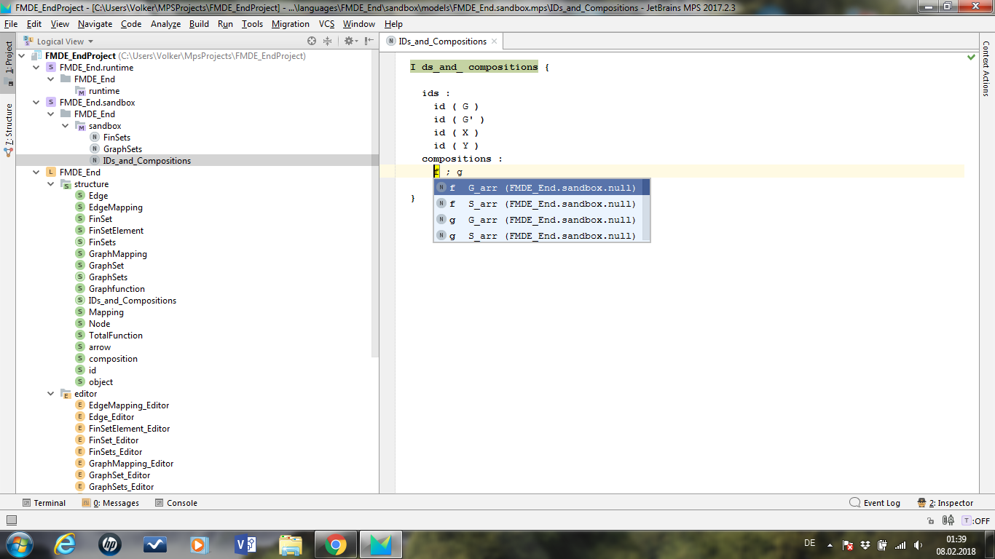995x559 pixels.
Task: Open the Migration menu
Action: click(290, 24)
